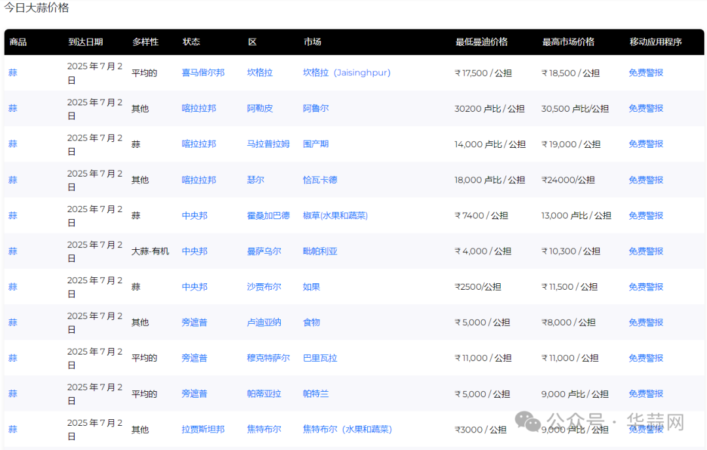Open the 霍桑加巴德 district link

click(268, 215)
